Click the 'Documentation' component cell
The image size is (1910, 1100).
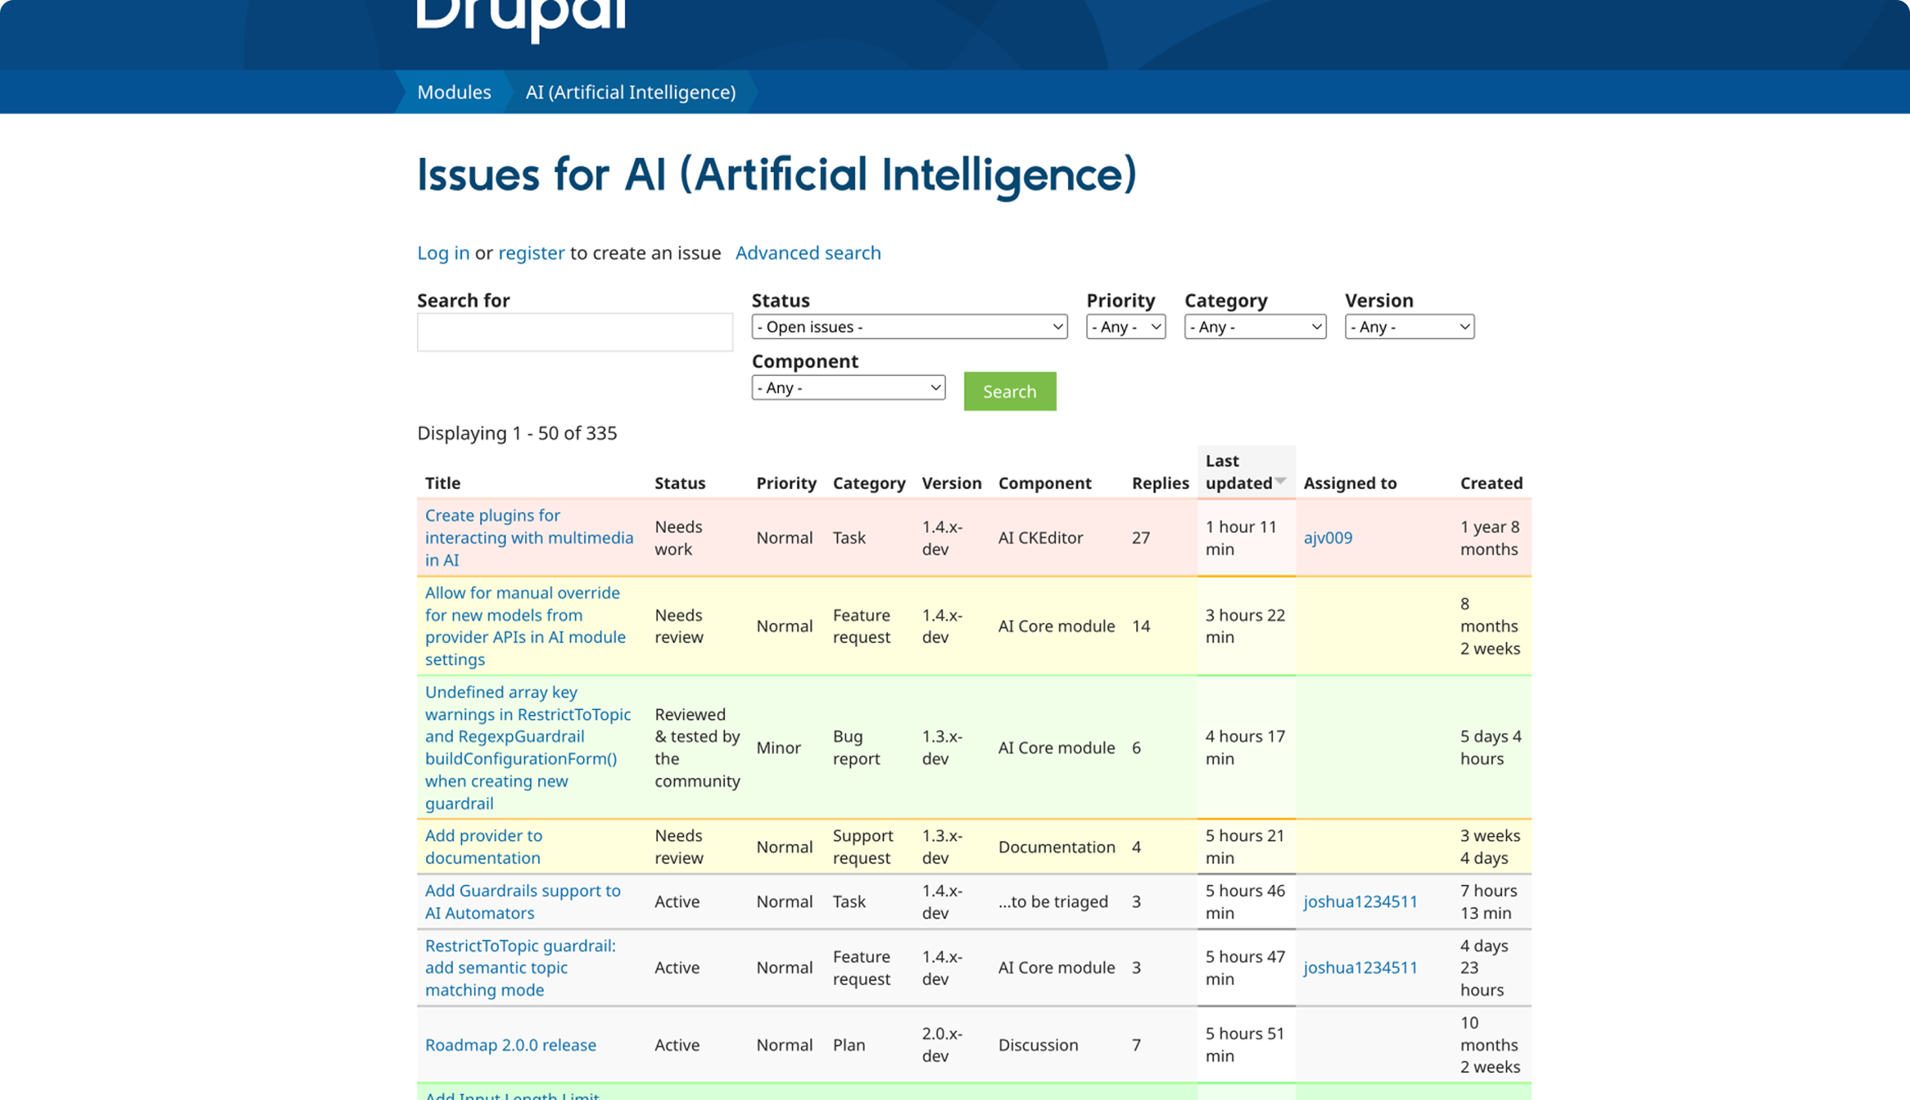pos(1056,847)
